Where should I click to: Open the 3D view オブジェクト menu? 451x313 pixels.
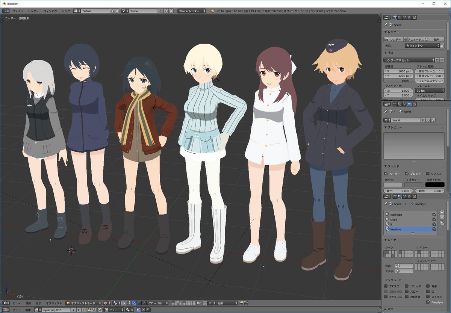(x=54, y=303)
